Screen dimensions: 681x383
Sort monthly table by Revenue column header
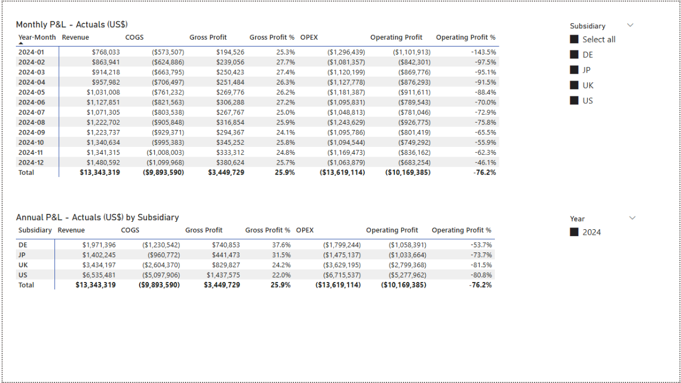tap(75, 37)
